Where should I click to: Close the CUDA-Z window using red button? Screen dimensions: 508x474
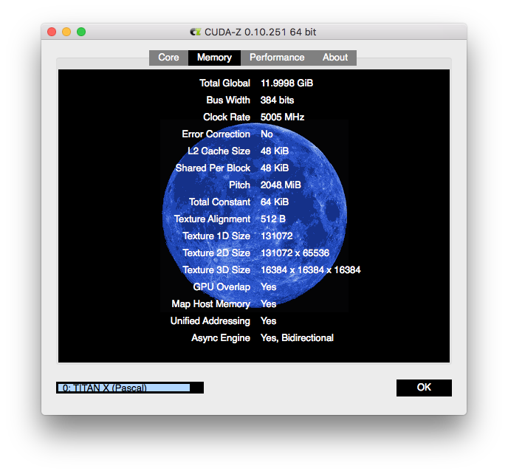pos(52,32)
